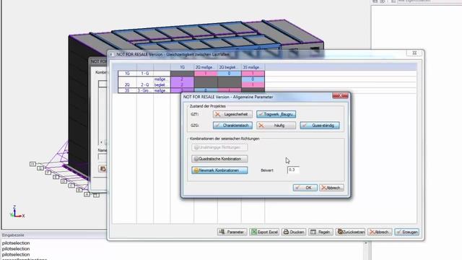
Task: Toggle the Lagesicherheit GZT button
Action: [x=232, y=114]
